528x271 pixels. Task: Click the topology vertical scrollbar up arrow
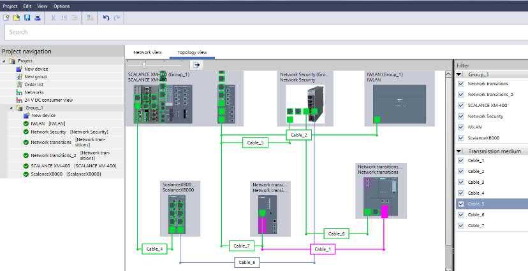[x=448, y=74]
